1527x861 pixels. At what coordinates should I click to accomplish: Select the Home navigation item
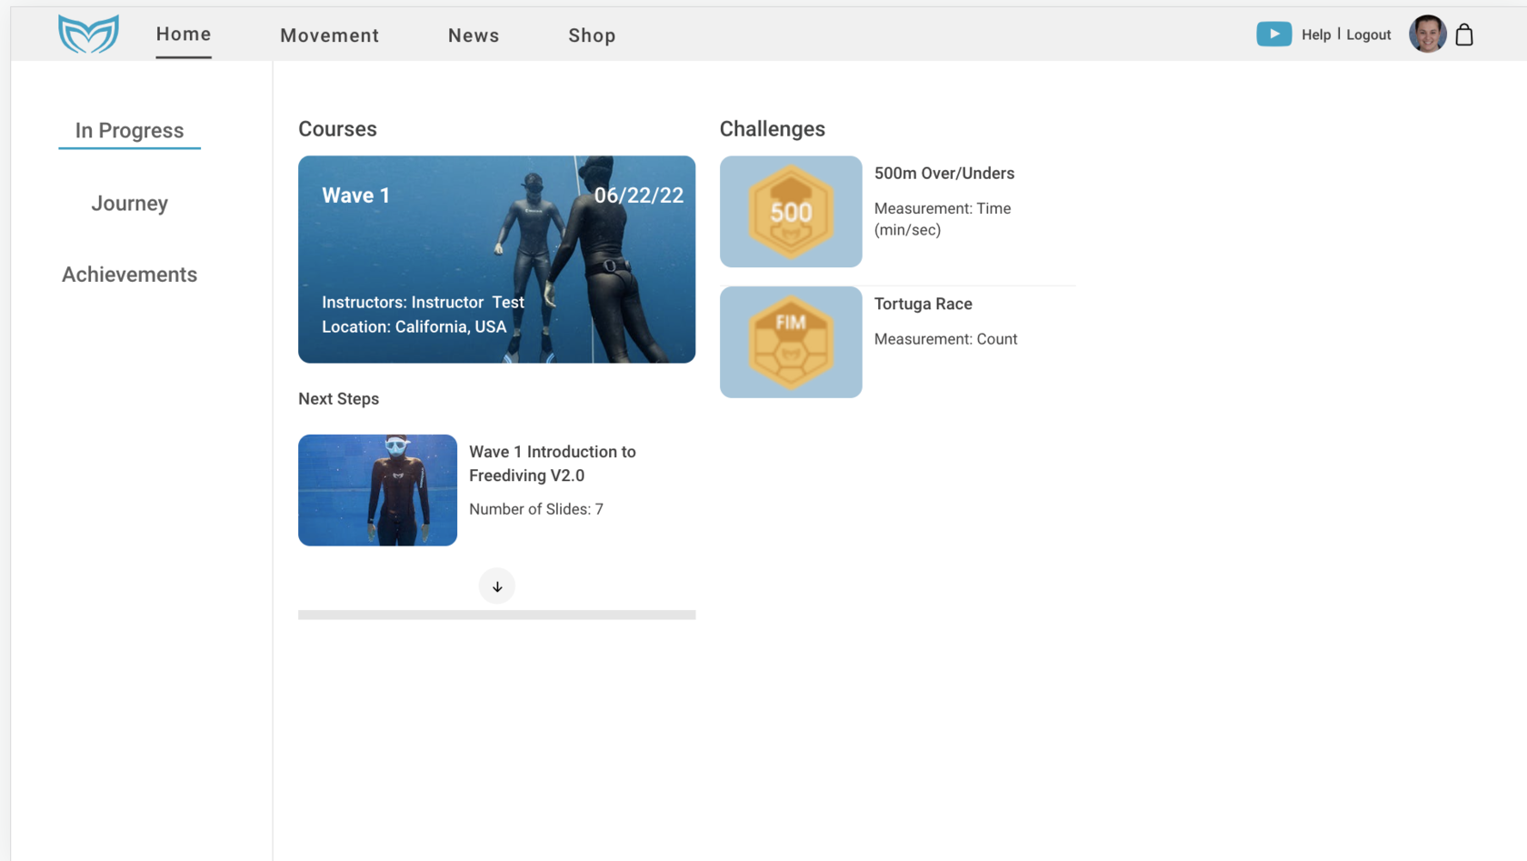(184, 35)
